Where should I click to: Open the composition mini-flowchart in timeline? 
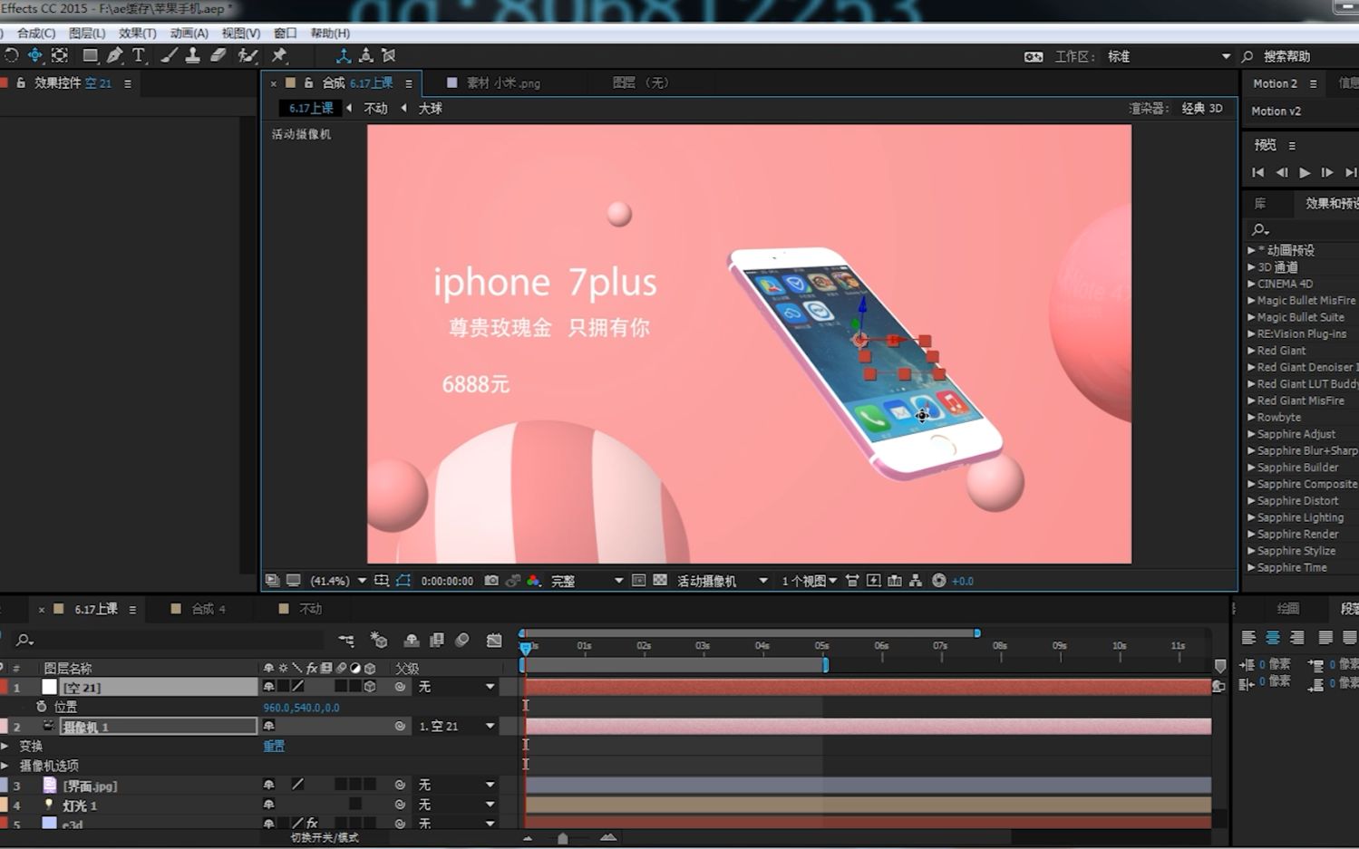tap(346, 640)
